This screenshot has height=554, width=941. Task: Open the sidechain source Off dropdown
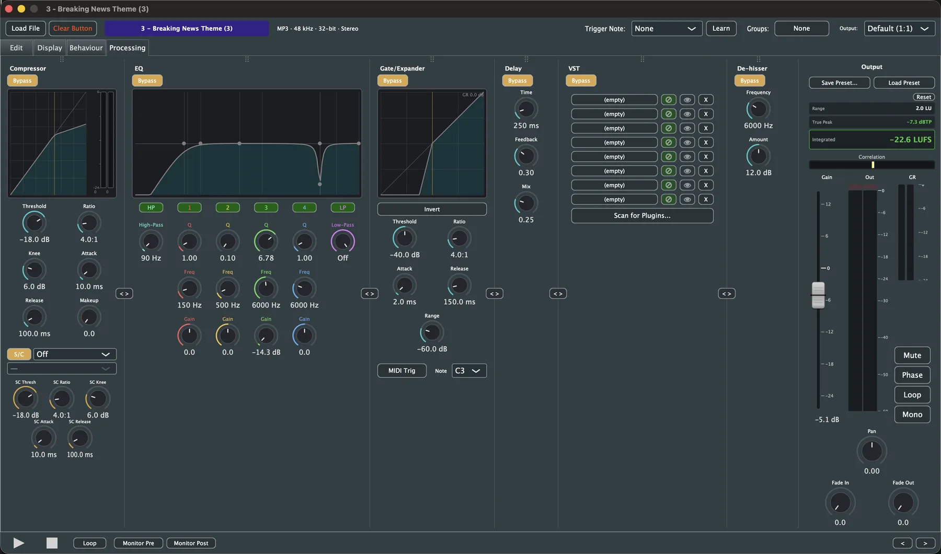tap(75, 354)
